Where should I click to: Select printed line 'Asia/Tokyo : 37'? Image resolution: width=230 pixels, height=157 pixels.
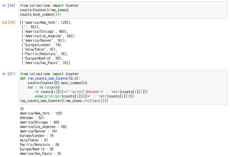pos(34,140)
